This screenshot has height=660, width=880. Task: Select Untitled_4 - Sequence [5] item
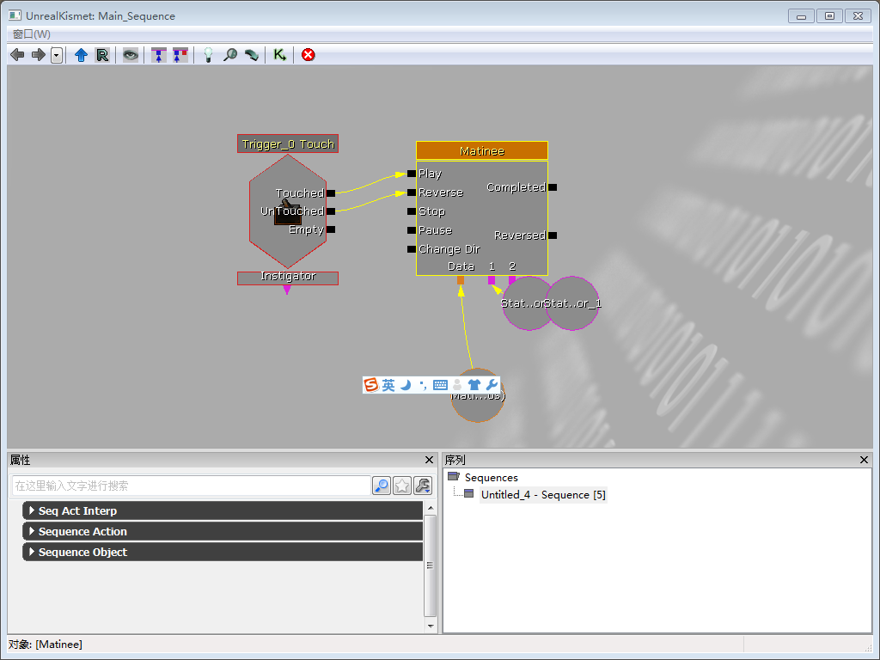tap(543, 495)
